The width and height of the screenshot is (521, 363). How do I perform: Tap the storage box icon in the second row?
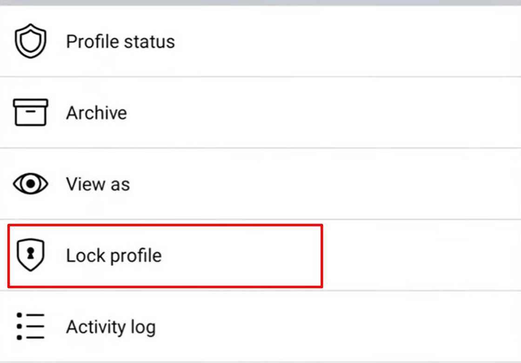point(31,112)
